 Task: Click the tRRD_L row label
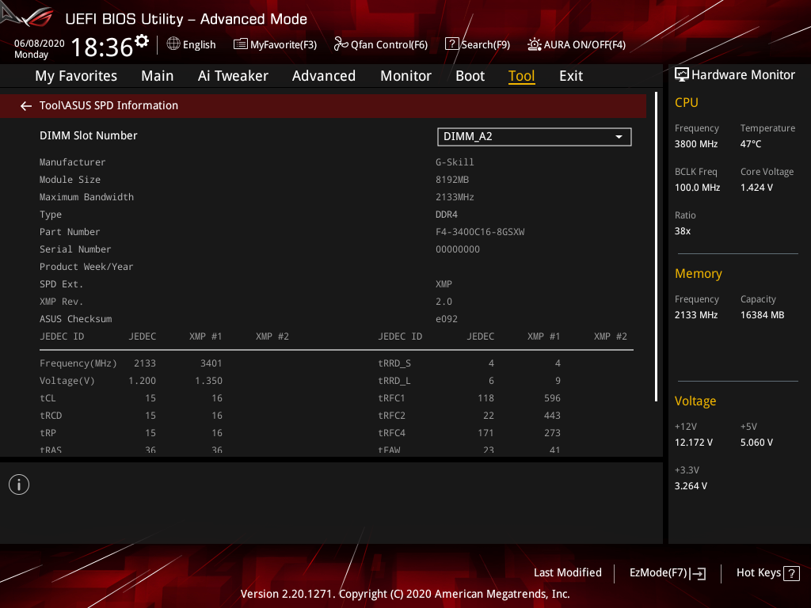pyautogui.click(x=394, y=381)
